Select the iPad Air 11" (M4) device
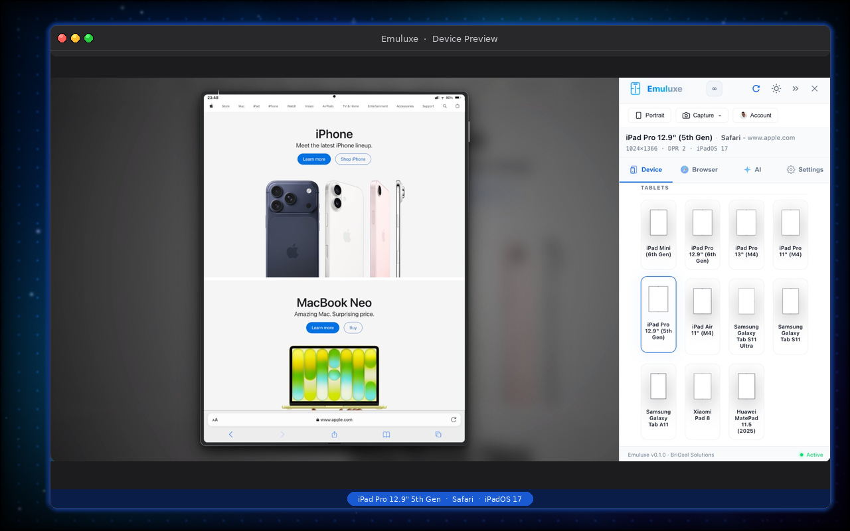Viewport: 850px width, 531px height. (x=702, y=317)
